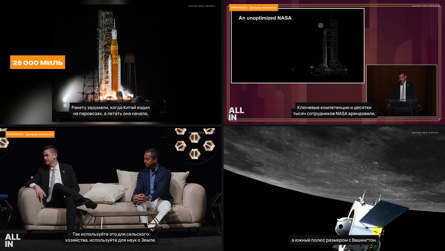
Task: Select the subtitle "а южный полюс размером с Вашингтон."
Action: pos(334,240)
